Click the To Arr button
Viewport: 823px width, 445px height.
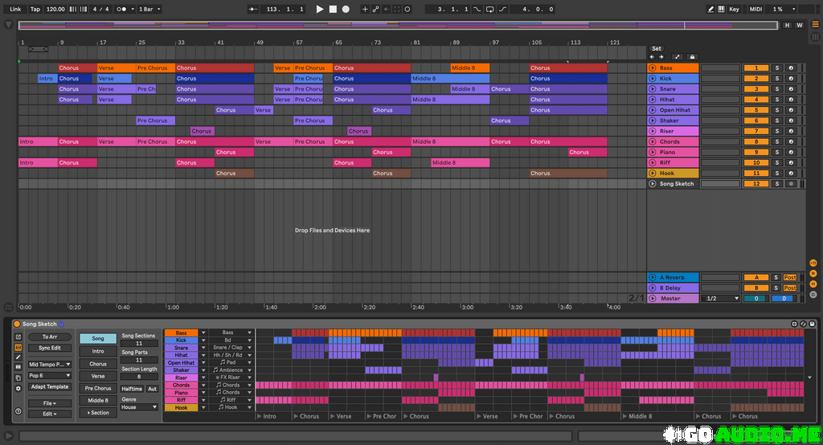(x=49, y=337)
